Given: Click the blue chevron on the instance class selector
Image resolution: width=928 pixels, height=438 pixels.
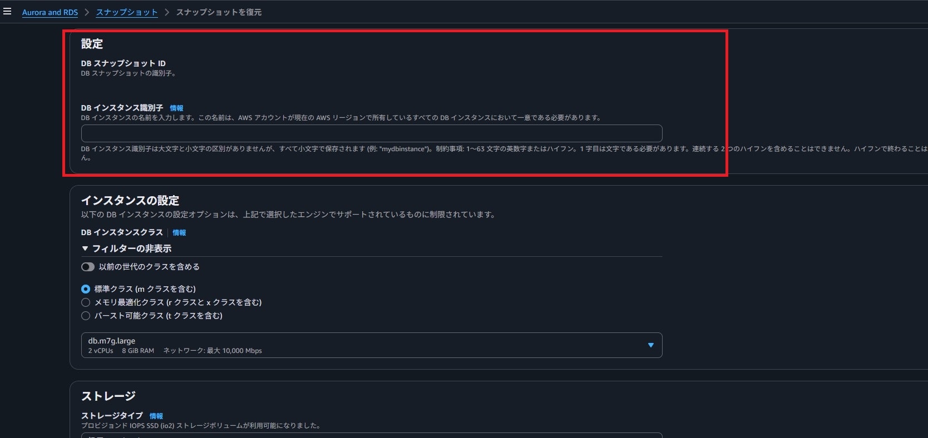Looking at the screenshot, I should [x=651, y=345].
